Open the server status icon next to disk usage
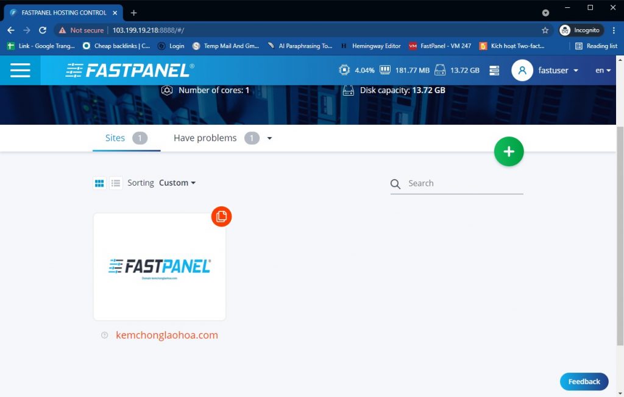624x397 pixels. pos(494,70)
